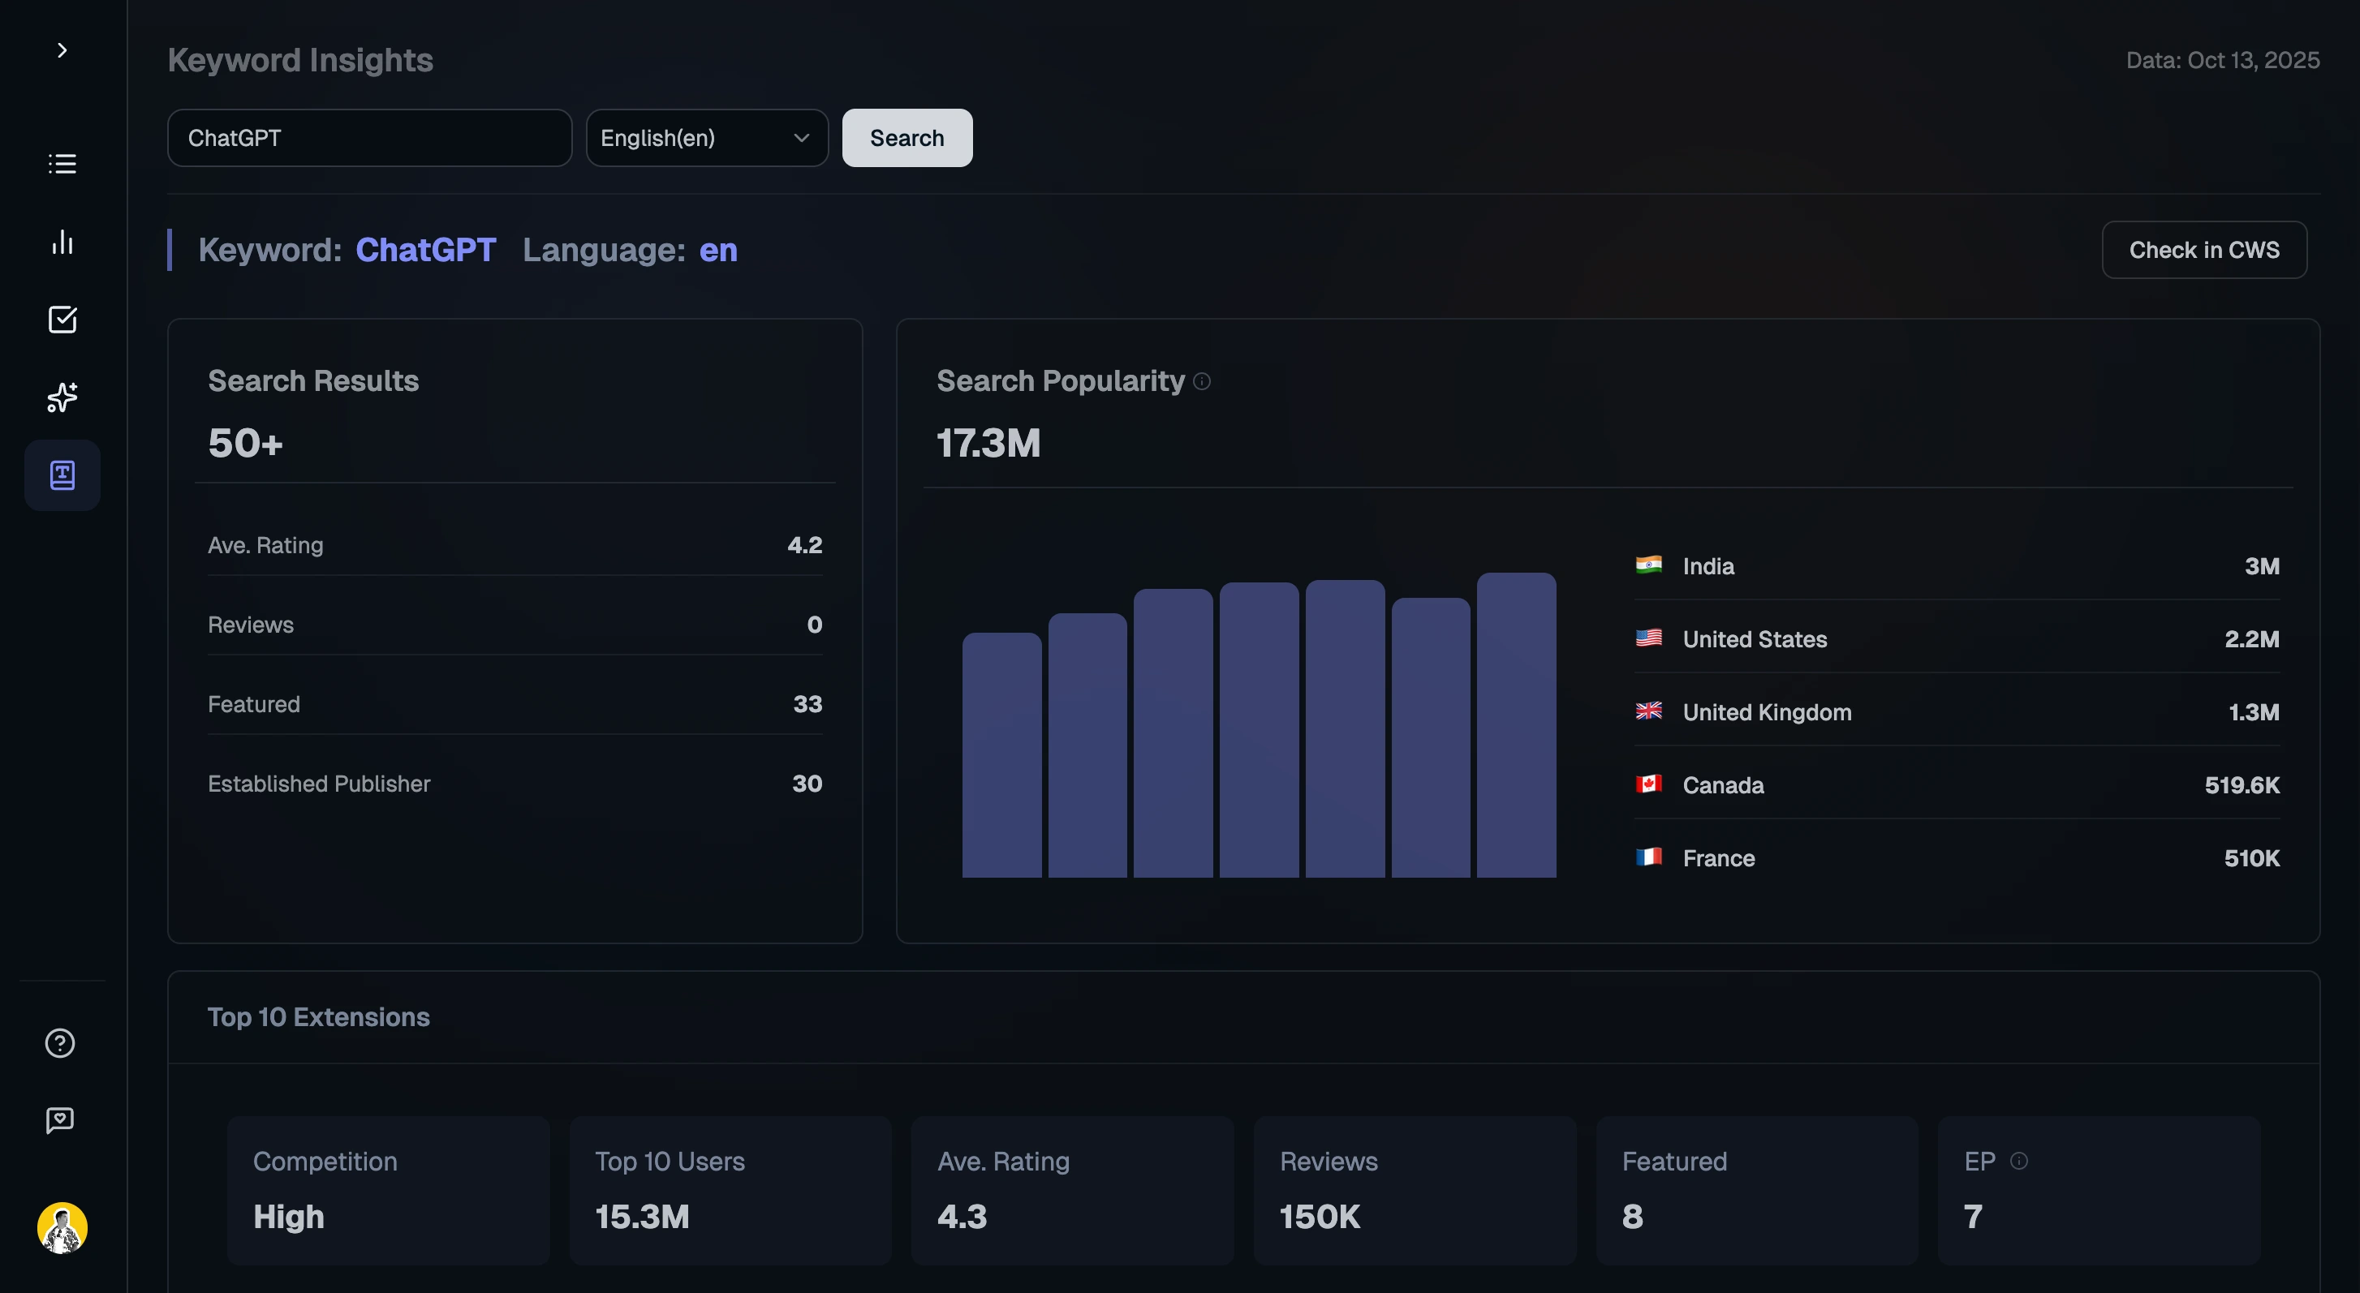Select the ChatGPT keyword link
The image size is (2360, 1293).
[425, 249]
